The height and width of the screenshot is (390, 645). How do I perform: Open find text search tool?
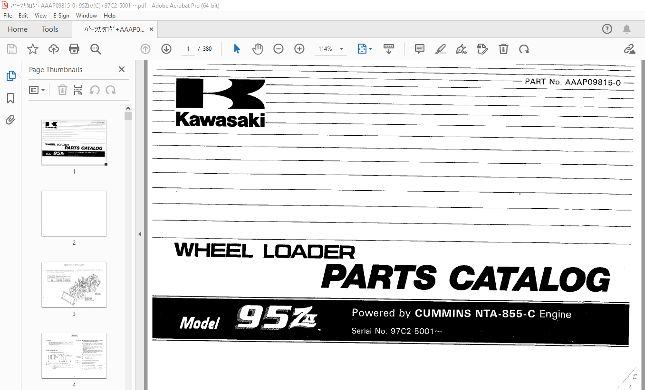click(96, 49)
